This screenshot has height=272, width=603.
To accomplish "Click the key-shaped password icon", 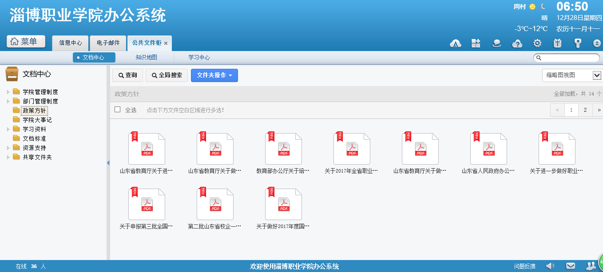I will pos(578,43).
